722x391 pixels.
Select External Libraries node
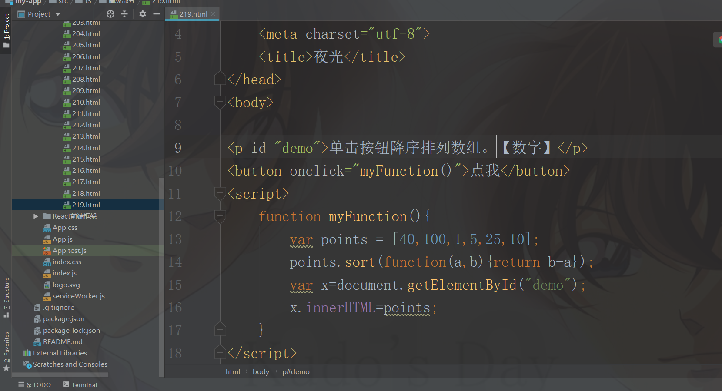(x=55, y=353)
